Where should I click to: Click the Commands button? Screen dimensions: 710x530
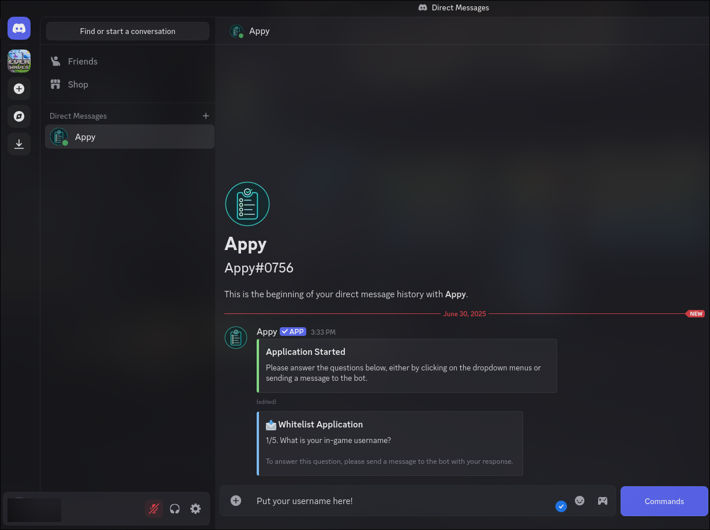[664, 501]
